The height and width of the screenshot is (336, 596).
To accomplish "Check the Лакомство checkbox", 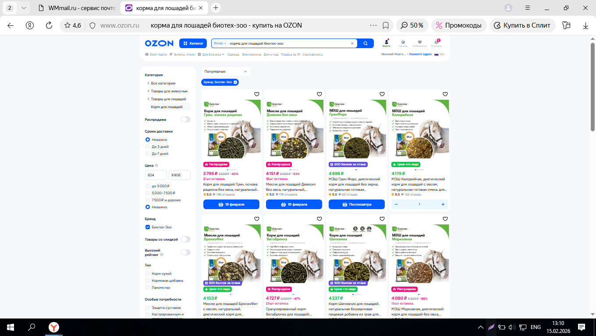I will [148, 287].
